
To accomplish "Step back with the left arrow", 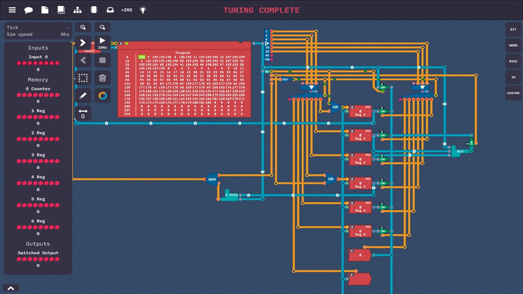I will pos(83,60).
